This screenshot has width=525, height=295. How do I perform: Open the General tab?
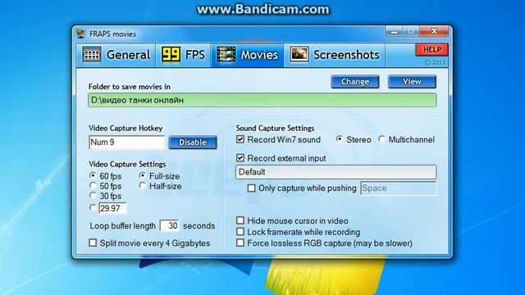[x=116, y=55]
